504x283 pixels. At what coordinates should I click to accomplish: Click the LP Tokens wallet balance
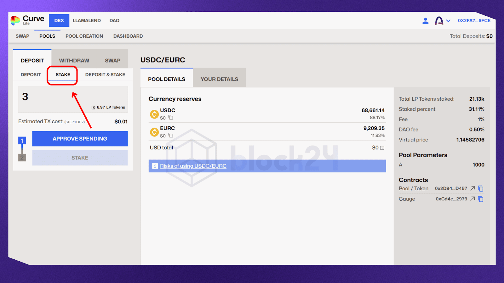pyautogui.click(x=108, y=107)
